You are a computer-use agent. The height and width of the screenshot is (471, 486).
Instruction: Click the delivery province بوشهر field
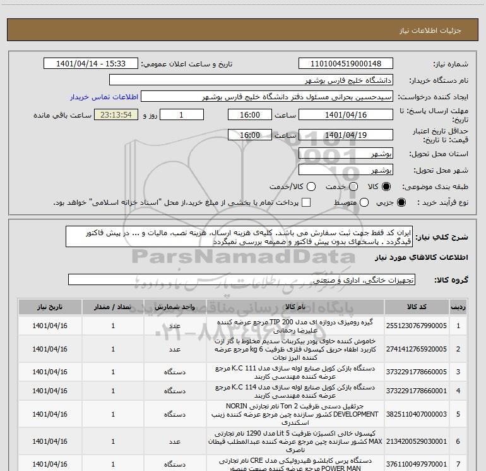[346, 154]
